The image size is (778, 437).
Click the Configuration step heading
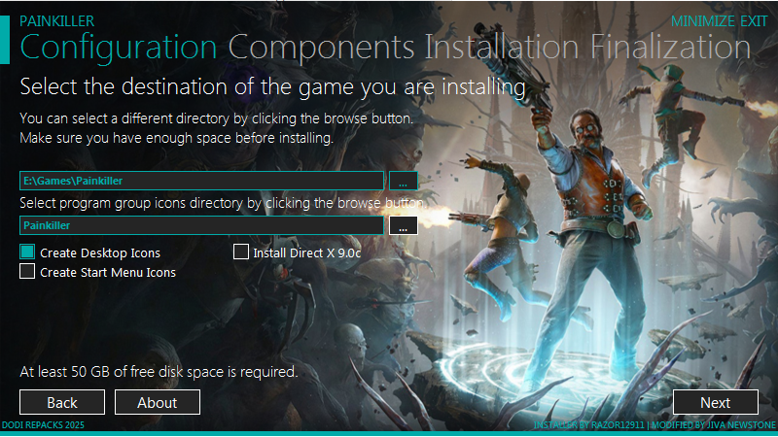pyautogui.click(x=119, y=49)
